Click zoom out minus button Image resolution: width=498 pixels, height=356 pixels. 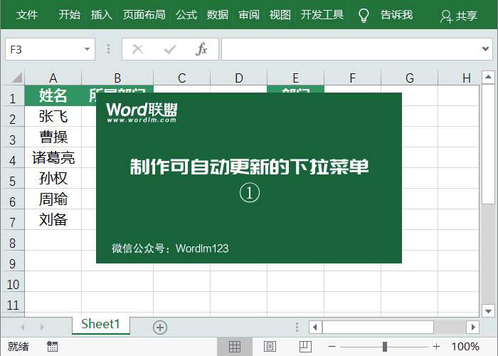point(332,347)
